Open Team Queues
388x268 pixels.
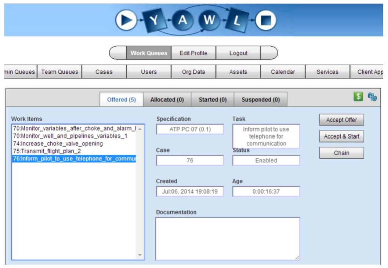(59, 72)
